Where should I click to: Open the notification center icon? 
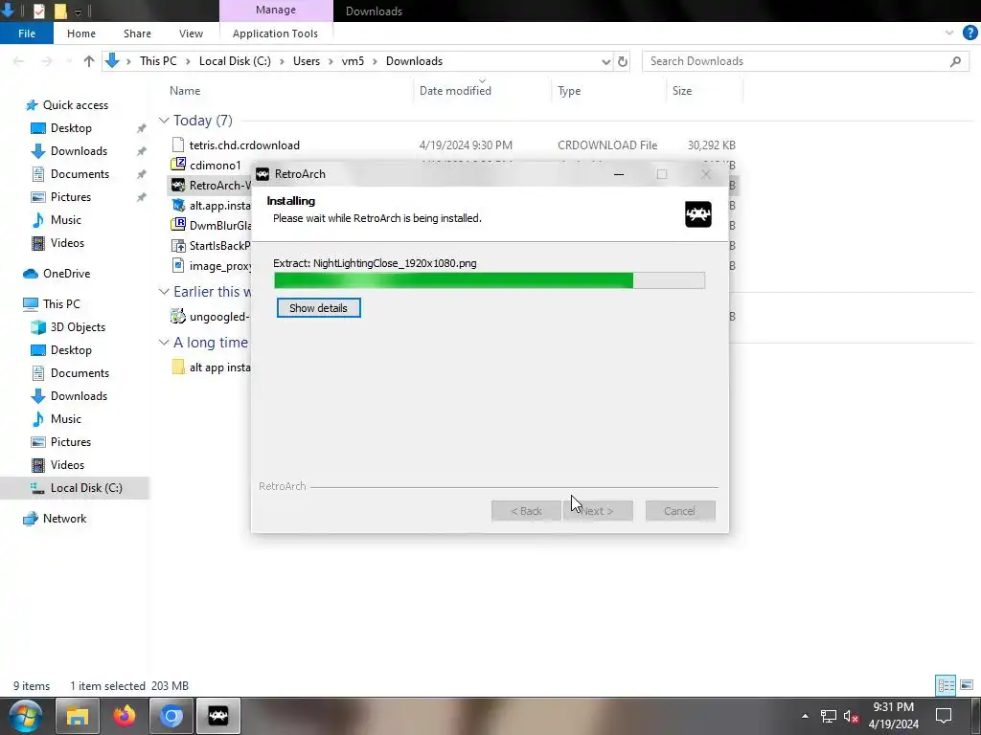point(944,716)
